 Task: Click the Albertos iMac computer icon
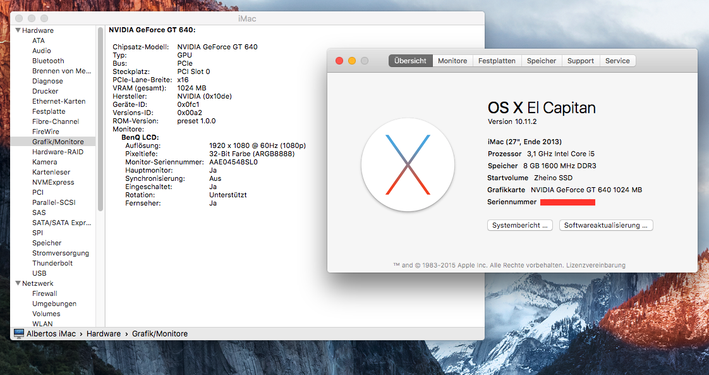coord(19,333)
